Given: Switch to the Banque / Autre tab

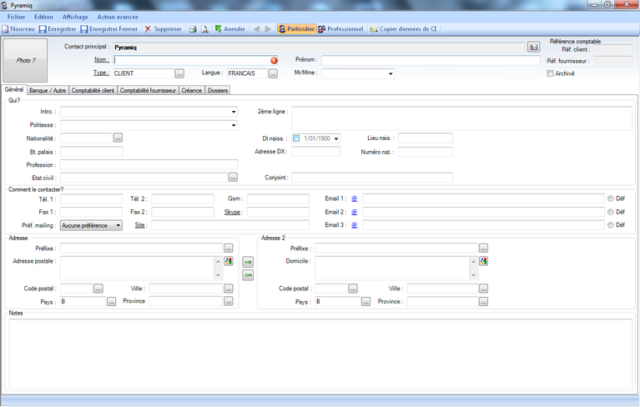Looking at the screenshot, I should 48,90.
